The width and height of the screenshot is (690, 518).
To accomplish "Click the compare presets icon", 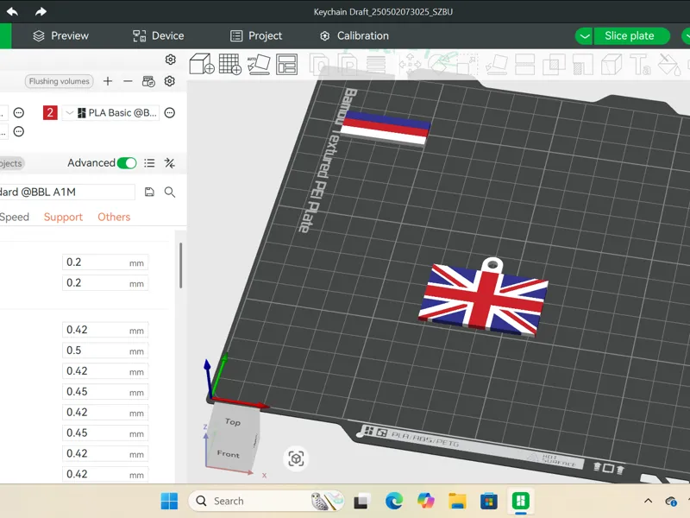I will coord(169,163).
